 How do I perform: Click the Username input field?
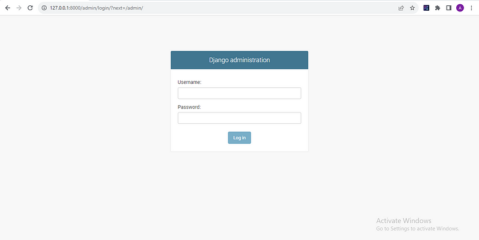coord(239,93)
